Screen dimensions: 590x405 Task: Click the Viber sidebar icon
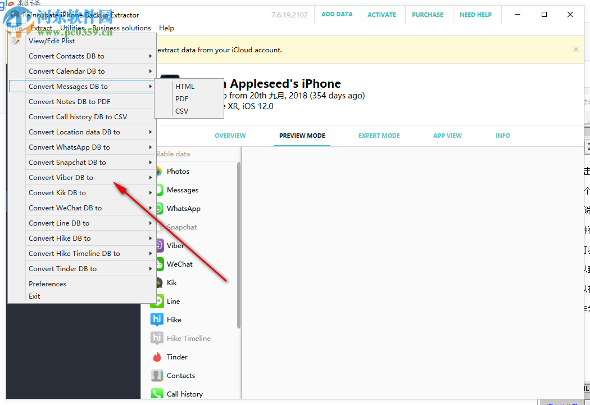point(175,245)
